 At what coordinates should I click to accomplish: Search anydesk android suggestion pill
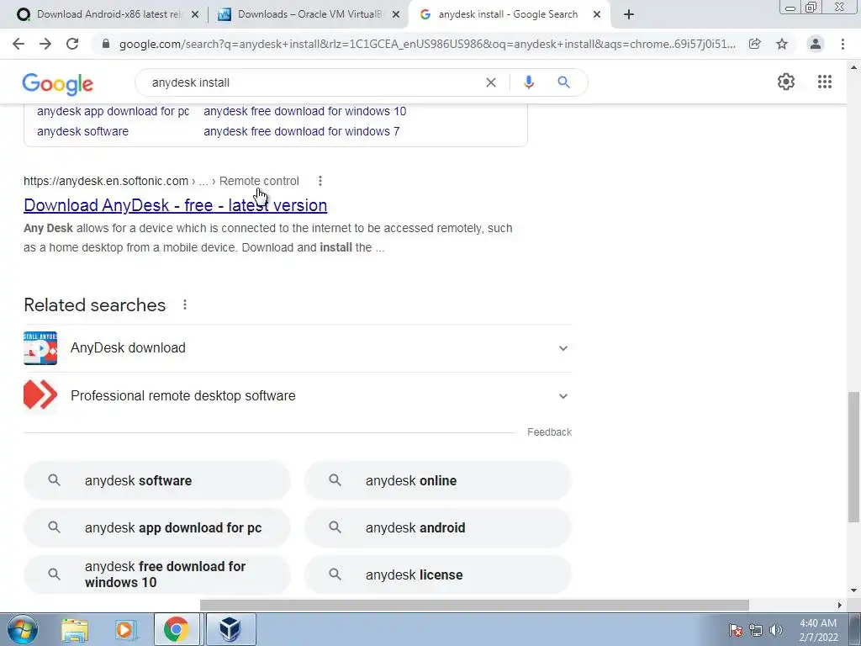pos(438,528)
